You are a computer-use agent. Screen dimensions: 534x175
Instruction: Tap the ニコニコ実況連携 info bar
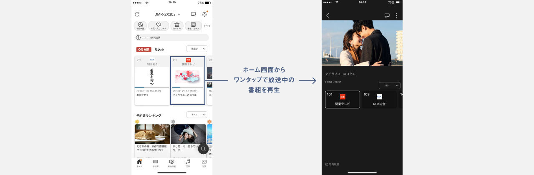(x=171, y=37)
